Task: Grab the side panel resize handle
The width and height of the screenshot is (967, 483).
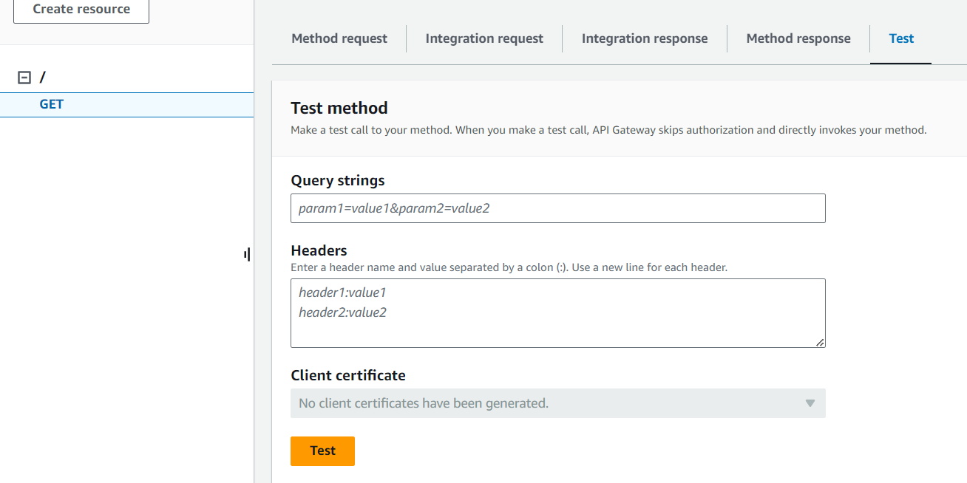Action: coord(247,255)
